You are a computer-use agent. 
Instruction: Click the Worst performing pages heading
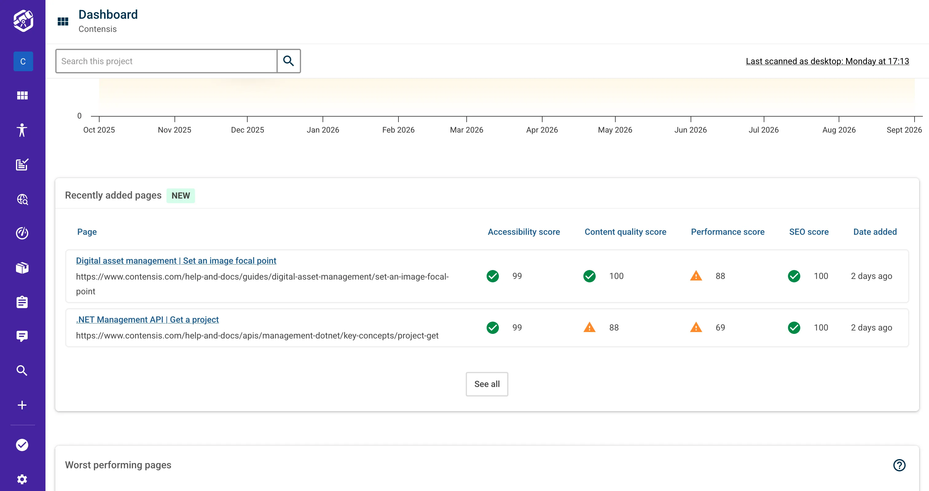pos(118,465)
